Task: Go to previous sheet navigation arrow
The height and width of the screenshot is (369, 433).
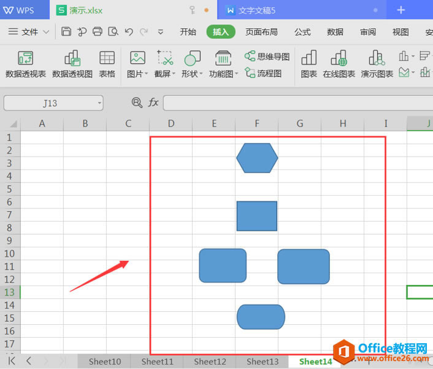Action: pos(29,360)
